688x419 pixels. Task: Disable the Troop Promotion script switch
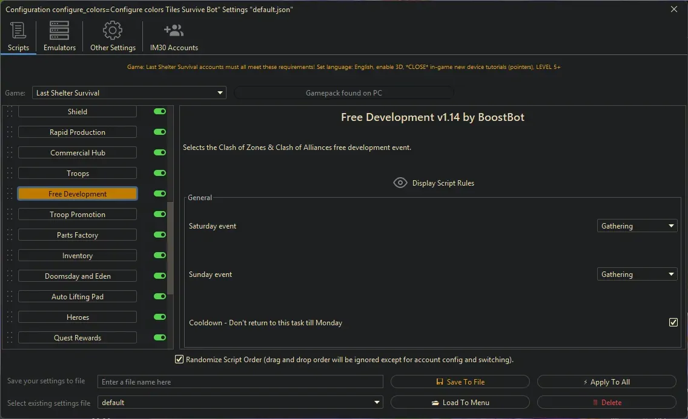coord(160,214)
